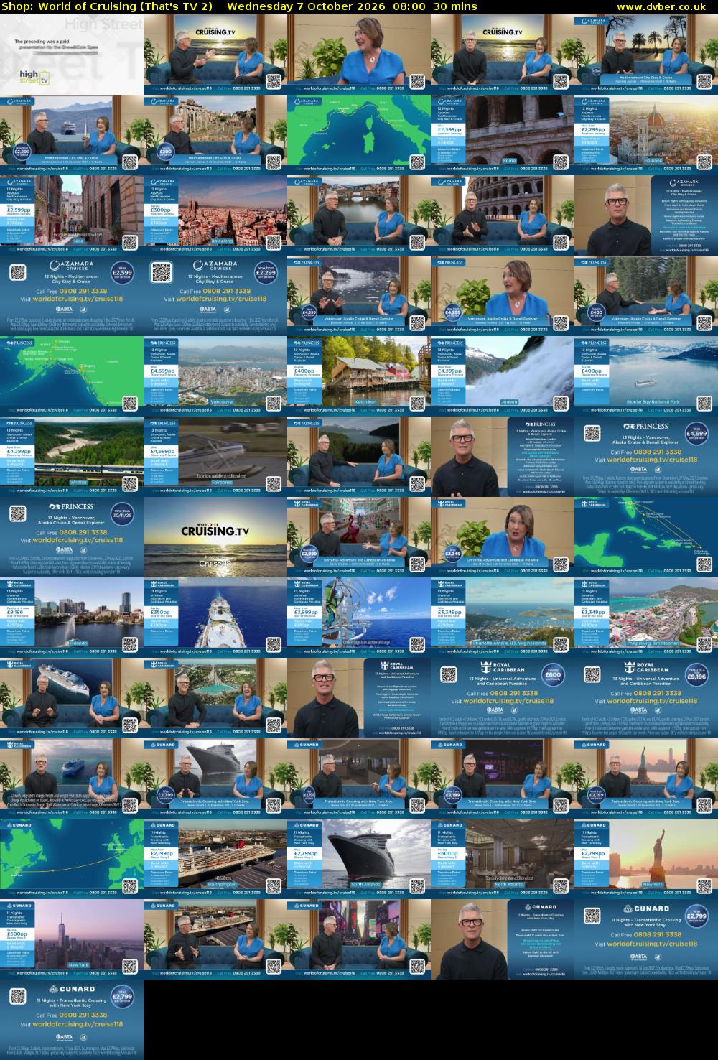
Task: Open the Florence cathedral destination thumbnail
Action: tap(646, 135)
